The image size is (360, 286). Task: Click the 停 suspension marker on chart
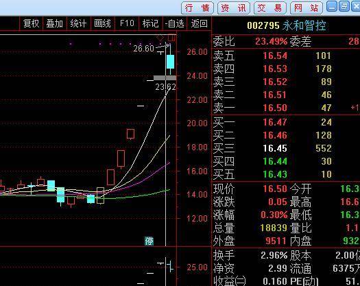point(149,241)
